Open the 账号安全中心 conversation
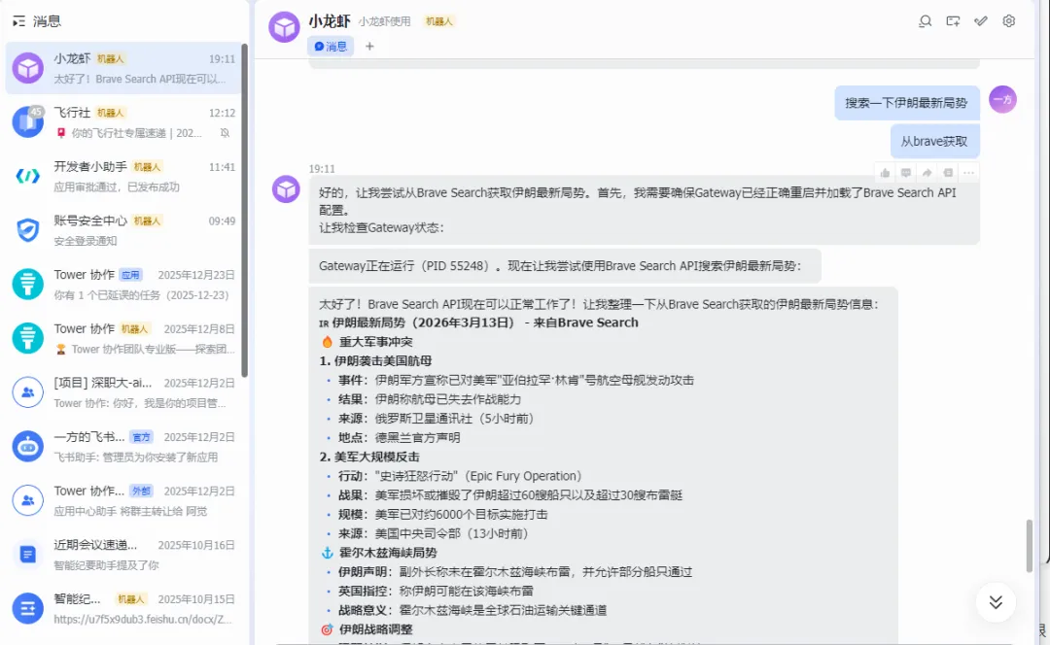Image resolution: width=1050 pixels, height=645 pixels. click(x=123, y=231)
